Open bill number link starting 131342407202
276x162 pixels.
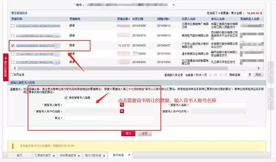point(38,62)
